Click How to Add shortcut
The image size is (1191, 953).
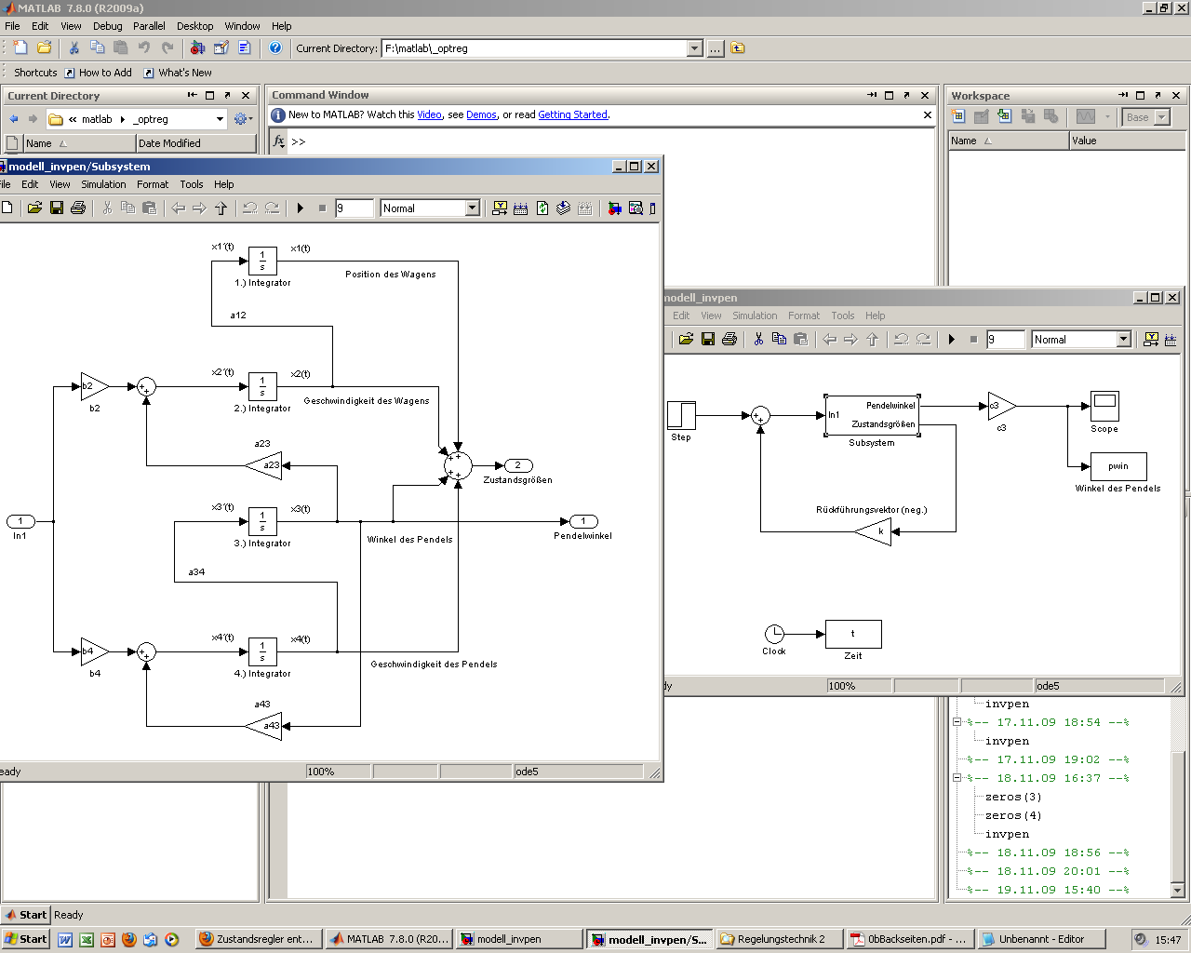[x=98, y=73]
